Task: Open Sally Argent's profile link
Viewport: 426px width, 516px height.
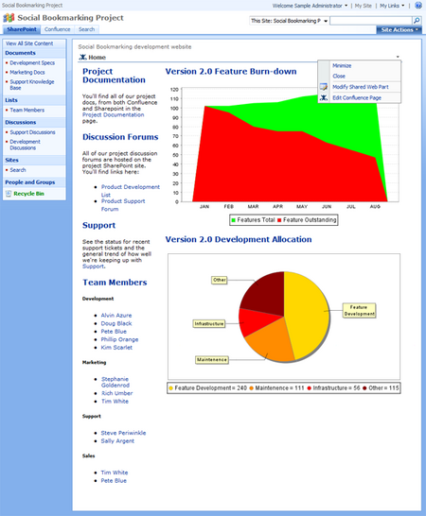Action: (x=117, y=440)
